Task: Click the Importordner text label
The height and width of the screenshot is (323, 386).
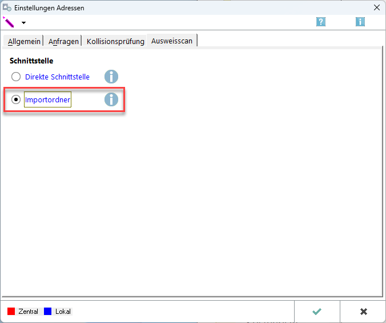Action: pos(47,99)
